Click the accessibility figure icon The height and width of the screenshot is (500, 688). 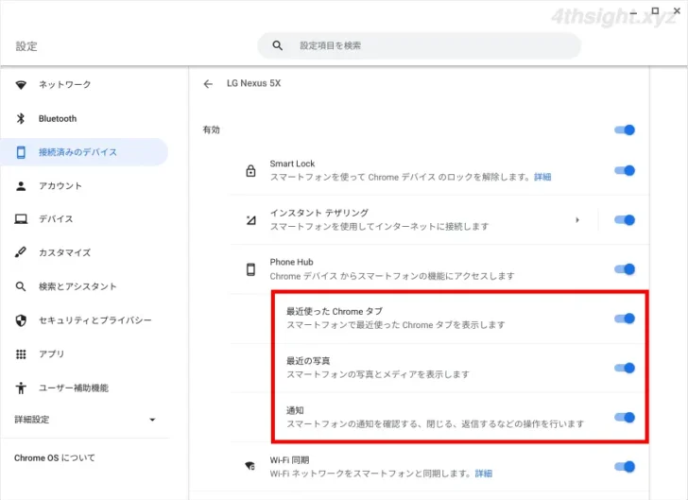21,388
